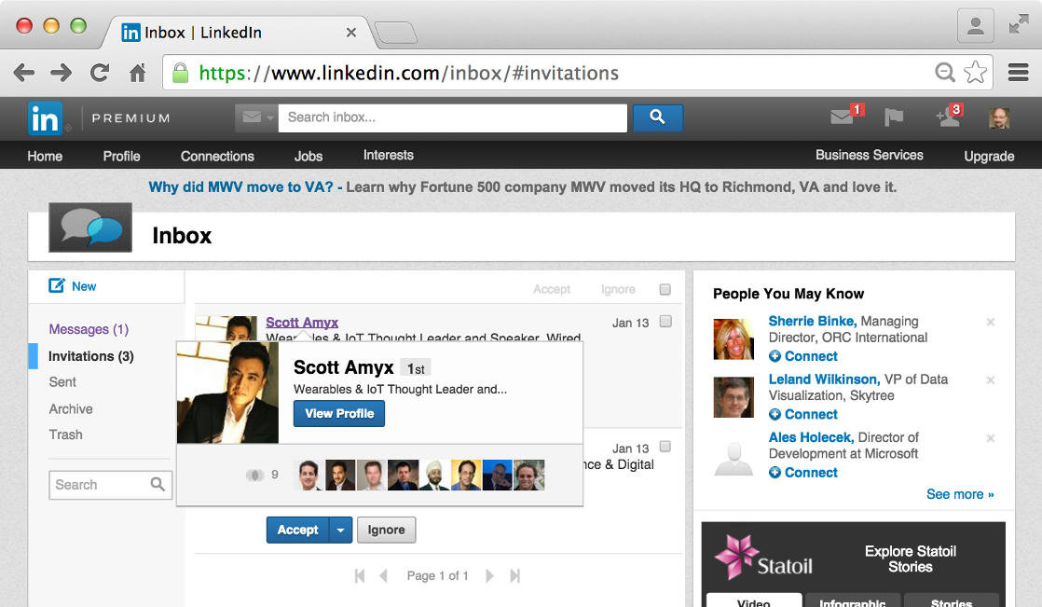Go to first page of invitations
The height and width of the screenshot is (607, 1042).
[x=360, y=575]
